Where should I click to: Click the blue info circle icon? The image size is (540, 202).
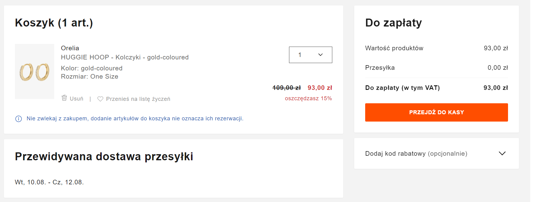click(x=19, y=119)
